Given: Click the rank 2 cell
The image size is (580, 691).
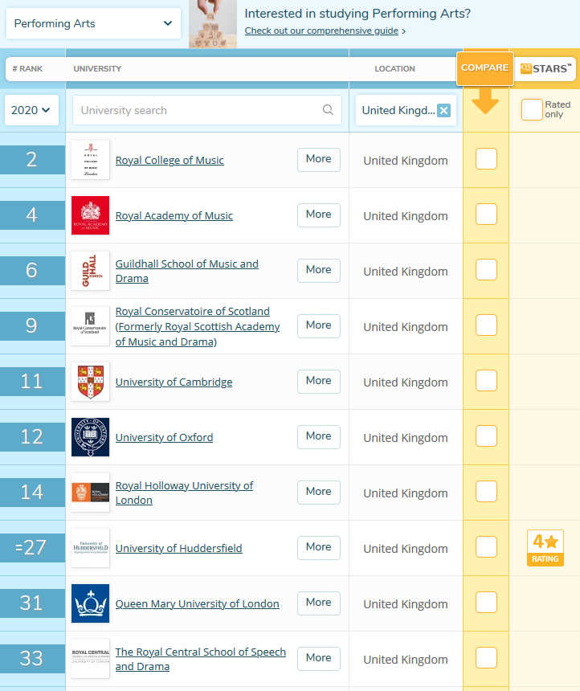Looking at the screenshot, I should [x=33, y=160].
